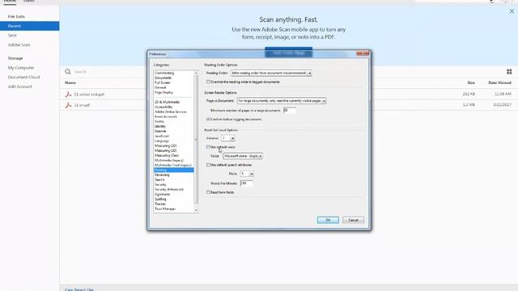The image size is (518, 291).
Task: Sort file list by Date Viewed header
Action: click(x=500, y=82)
